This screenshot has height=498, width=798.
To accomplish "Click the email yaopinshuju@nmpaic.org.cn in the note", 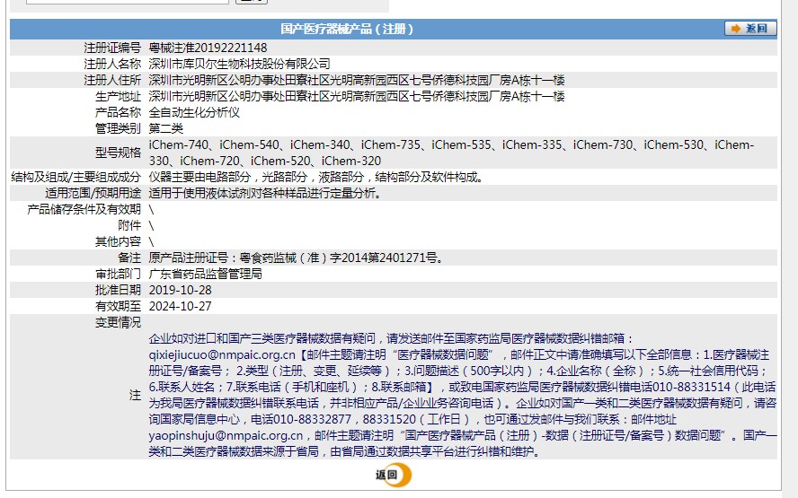I will pyautogui.click(x=226, y=435).
